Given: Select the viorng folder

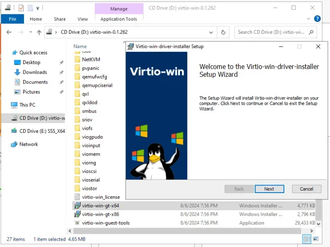Looking at the screenshot, I should [89, 163].
